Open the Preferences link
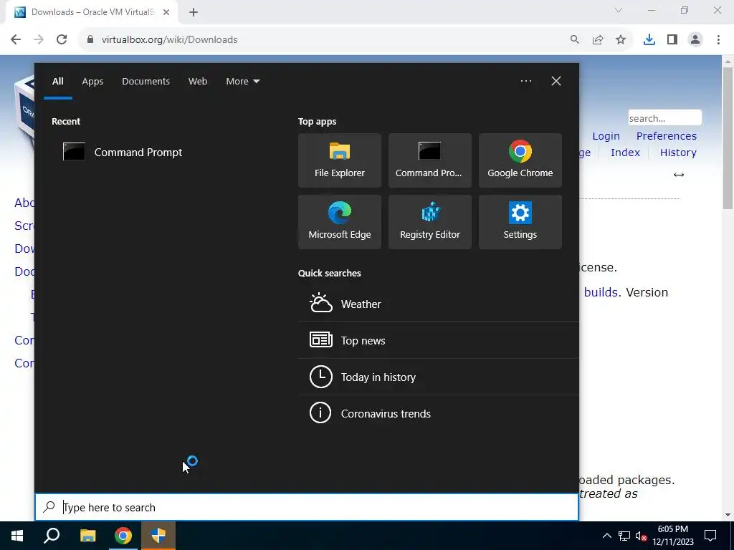This screenshot has width=734, height=550. 667,136
